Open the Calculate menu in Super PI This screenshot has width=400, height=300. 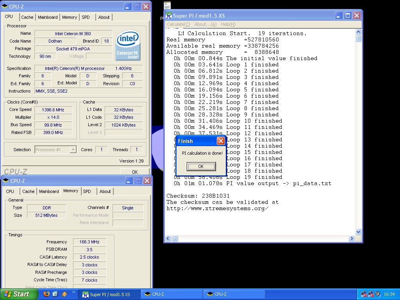[x=178, y=24]
